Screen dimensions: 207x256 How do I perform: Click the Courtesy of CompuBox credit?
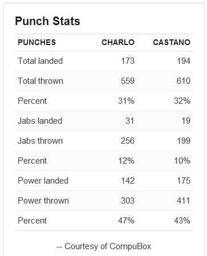pos(104,246)
